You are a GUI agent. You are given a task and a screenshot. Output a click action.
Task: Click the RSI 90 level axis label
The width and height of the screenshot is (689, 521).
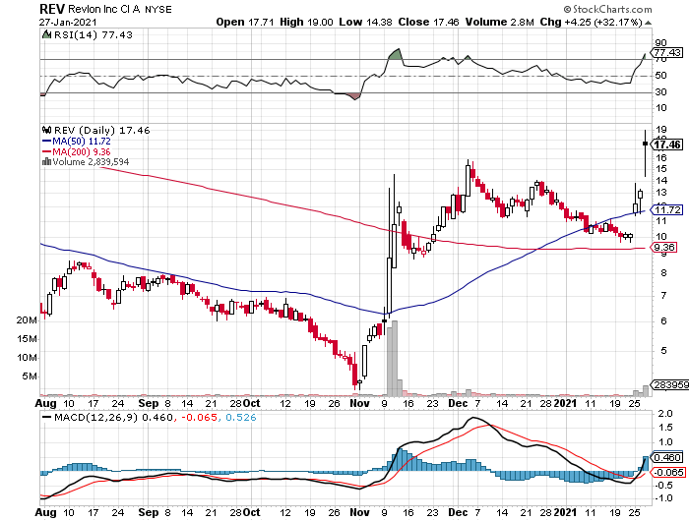click(660, 43)
